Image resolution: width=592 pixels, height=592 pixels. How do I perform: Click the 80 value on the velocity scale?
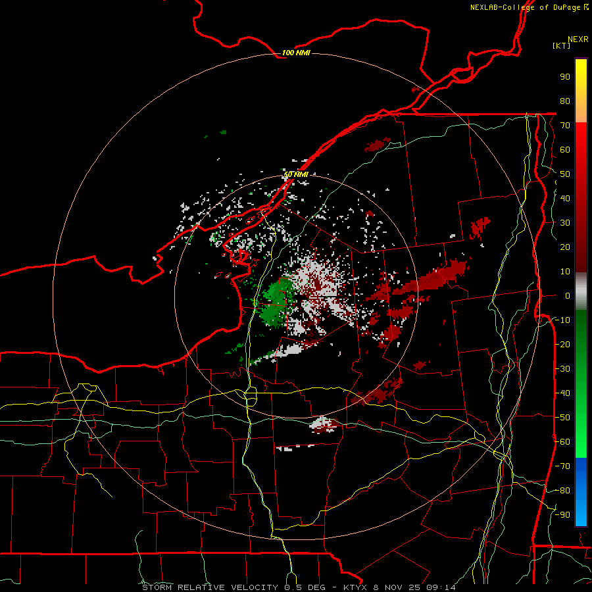tap(565, 101)
